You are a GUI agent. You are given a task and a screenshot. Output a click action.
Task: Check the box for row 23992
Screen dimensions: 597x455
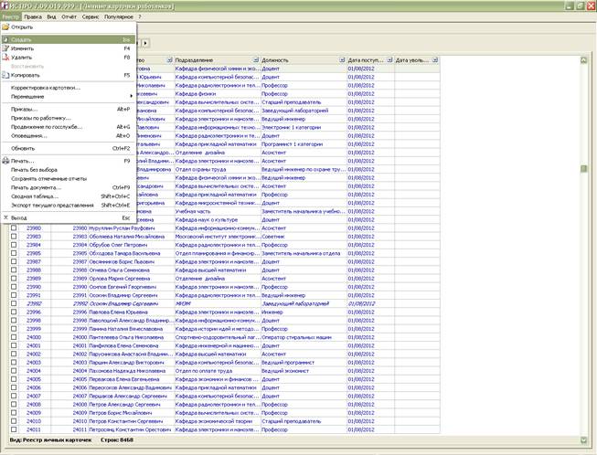(x=14, y=303)
